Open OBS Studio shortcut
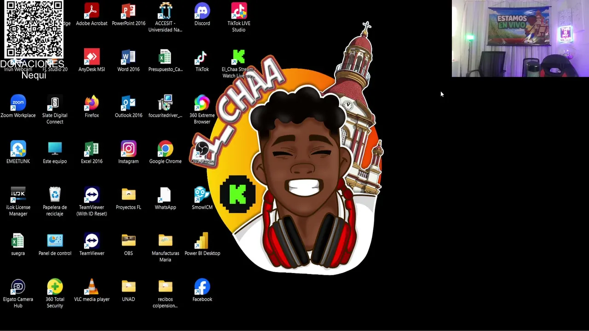Screen dimensions: 589x331 click(x=202, y=153)
